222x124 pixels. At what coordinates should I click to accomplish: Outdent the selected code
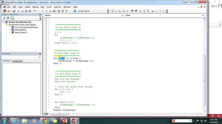136,11
